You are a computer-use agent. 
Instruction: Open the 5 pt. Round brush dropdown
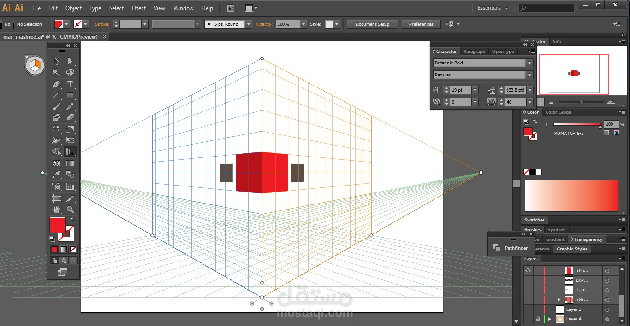pyautogui.click(x=249, y=24)
